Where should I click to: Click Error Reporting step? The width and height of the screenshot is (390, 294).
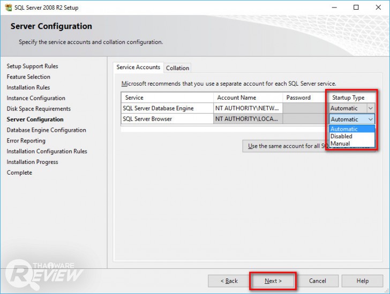(26, 141)
